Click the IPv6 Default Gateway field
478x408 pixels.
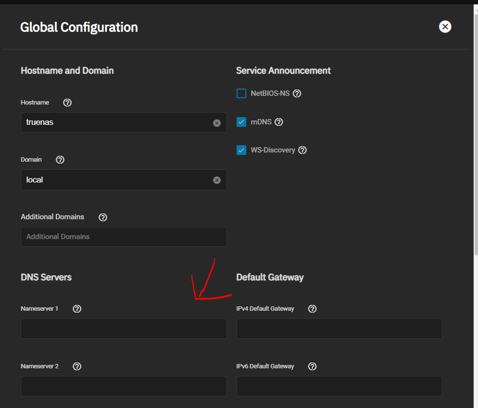(x=339, y=386)
